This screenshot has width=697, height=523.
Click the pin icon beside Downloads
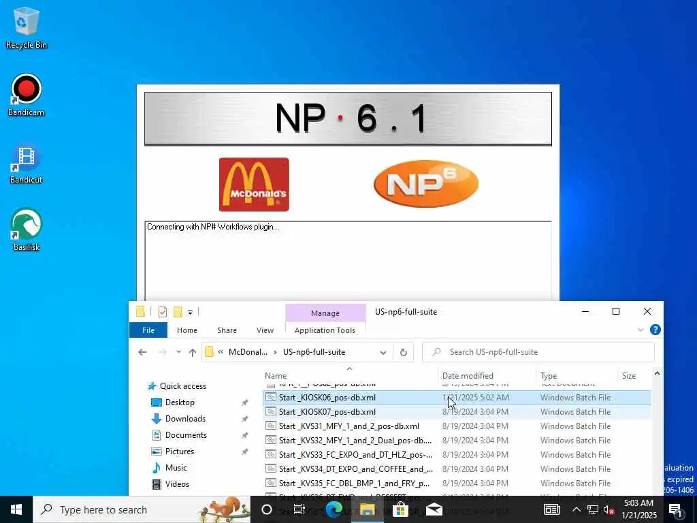(x=244, y=419)
